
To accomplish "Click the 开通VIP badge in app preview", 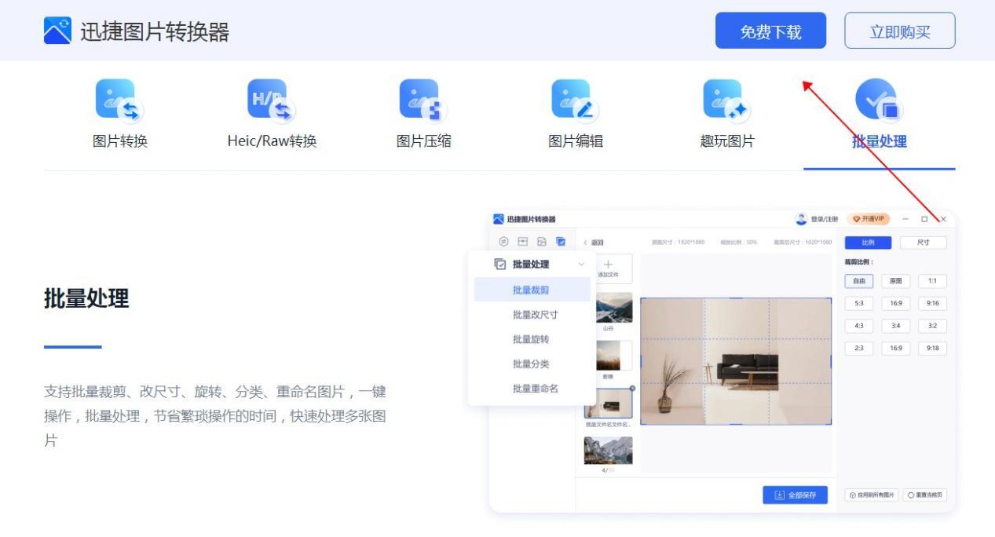I will tap(869, 219).
